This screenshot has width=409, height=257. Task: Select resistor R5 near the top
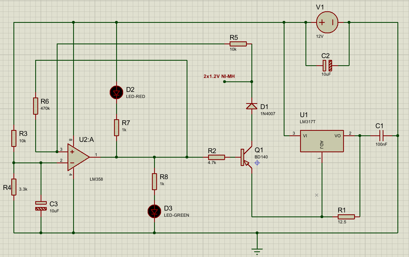click(x=238, y=44)
